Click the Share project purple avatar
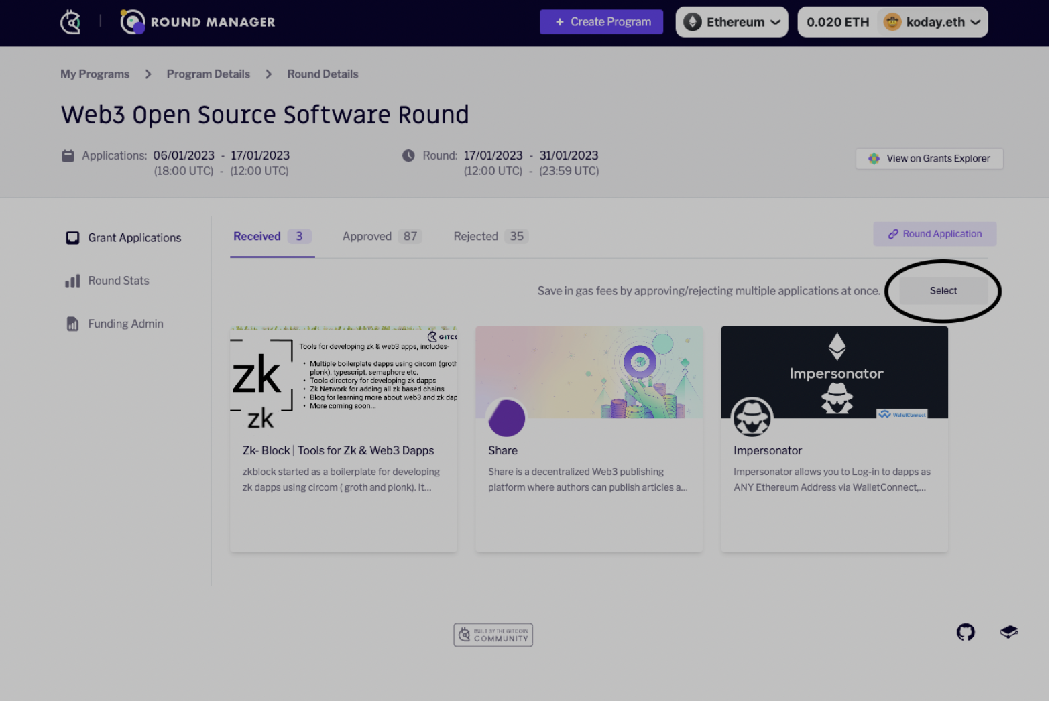This screenshot has width=1050, height=701. (506, 418)
